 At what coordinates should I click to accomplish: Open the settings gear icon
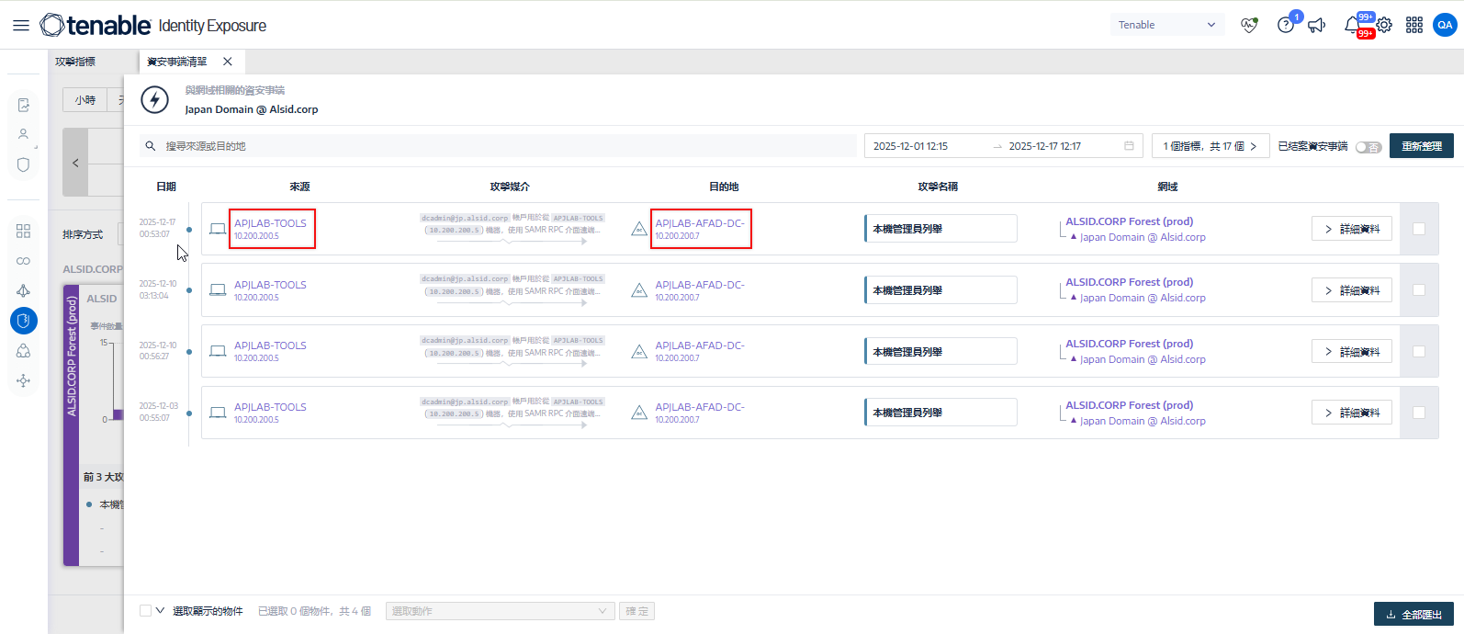[x=1384, y=26]
